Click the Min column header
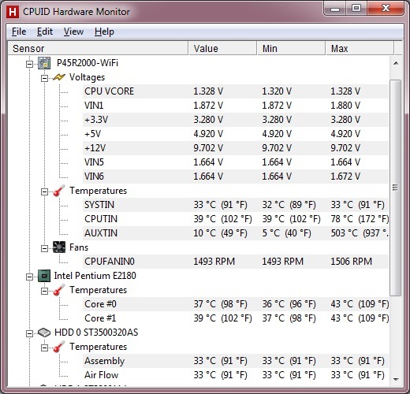This screenshot has height=394, width=410. pyautogui.click(x=291, y=48)
